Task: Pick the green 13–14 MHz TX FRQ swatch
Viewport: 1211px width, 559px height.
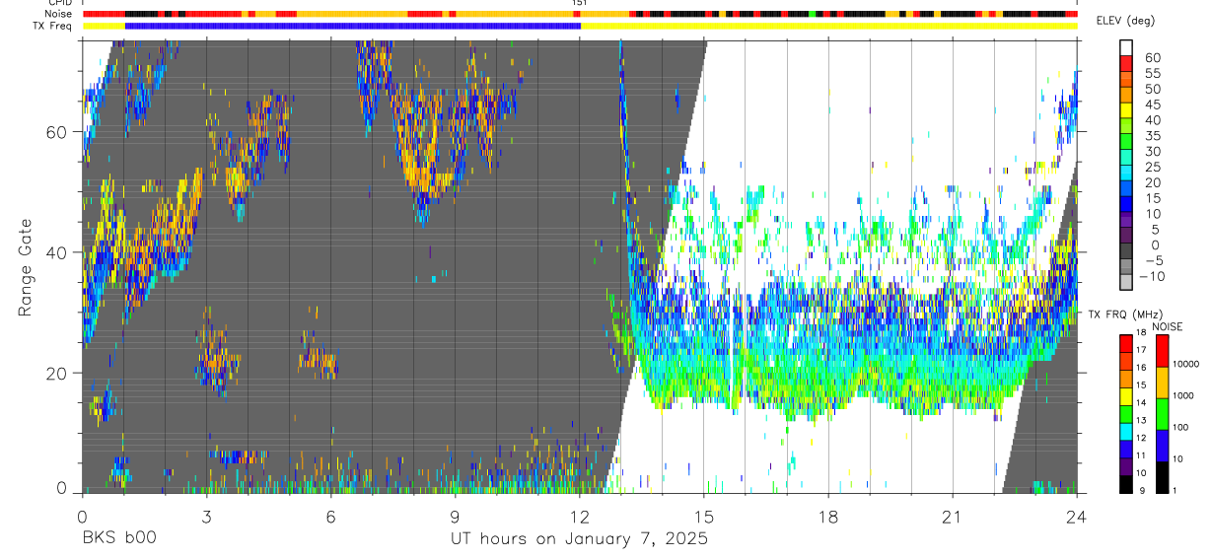Action: point(1126,414)
